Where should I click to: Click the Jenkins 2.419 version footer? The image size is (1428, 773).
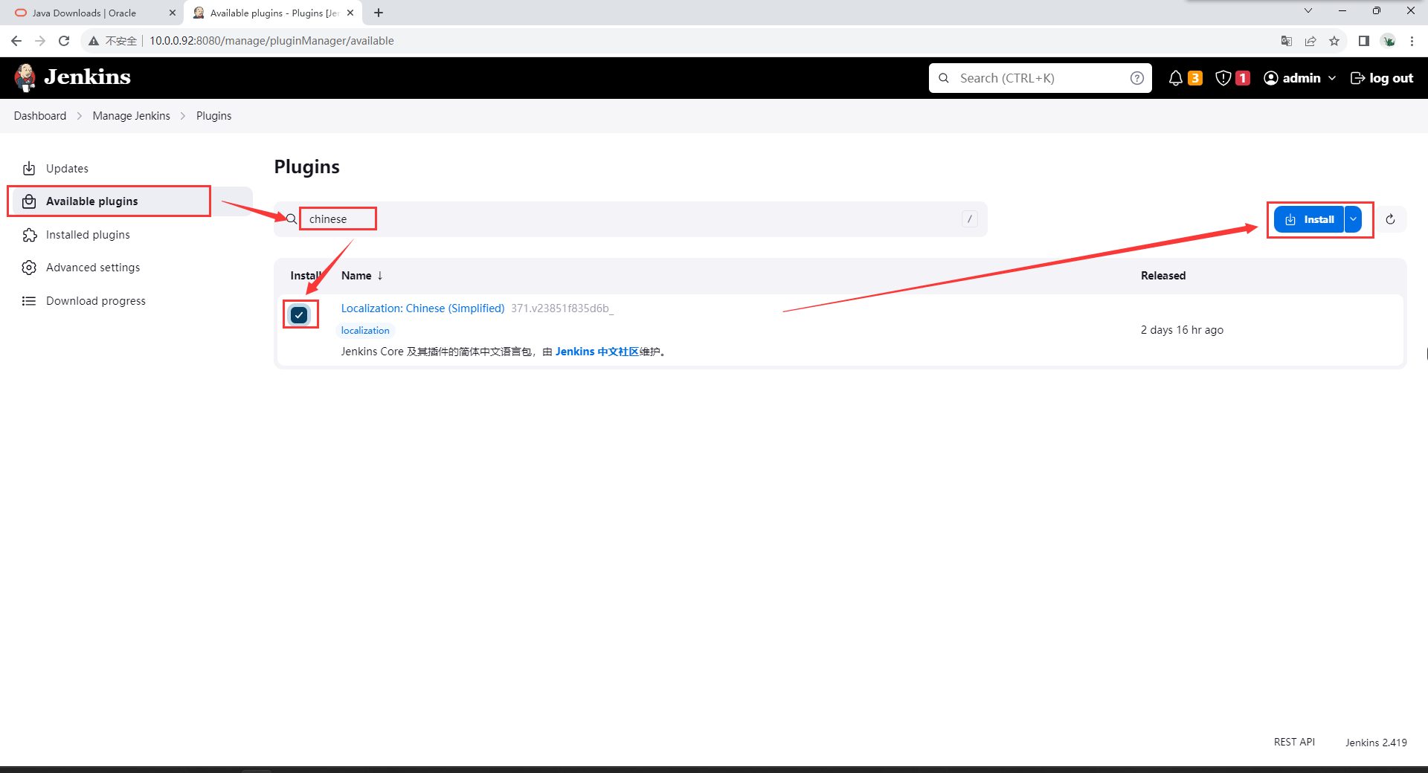pyautogui.click(x=1376, y=742)
